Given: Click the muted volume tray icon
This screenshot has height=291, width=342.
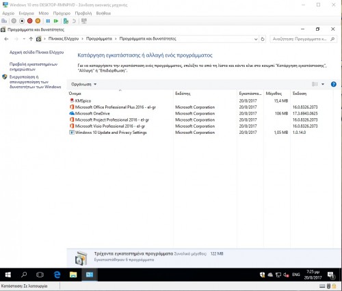Looking at the screenshot, I should tap(286, 275).
